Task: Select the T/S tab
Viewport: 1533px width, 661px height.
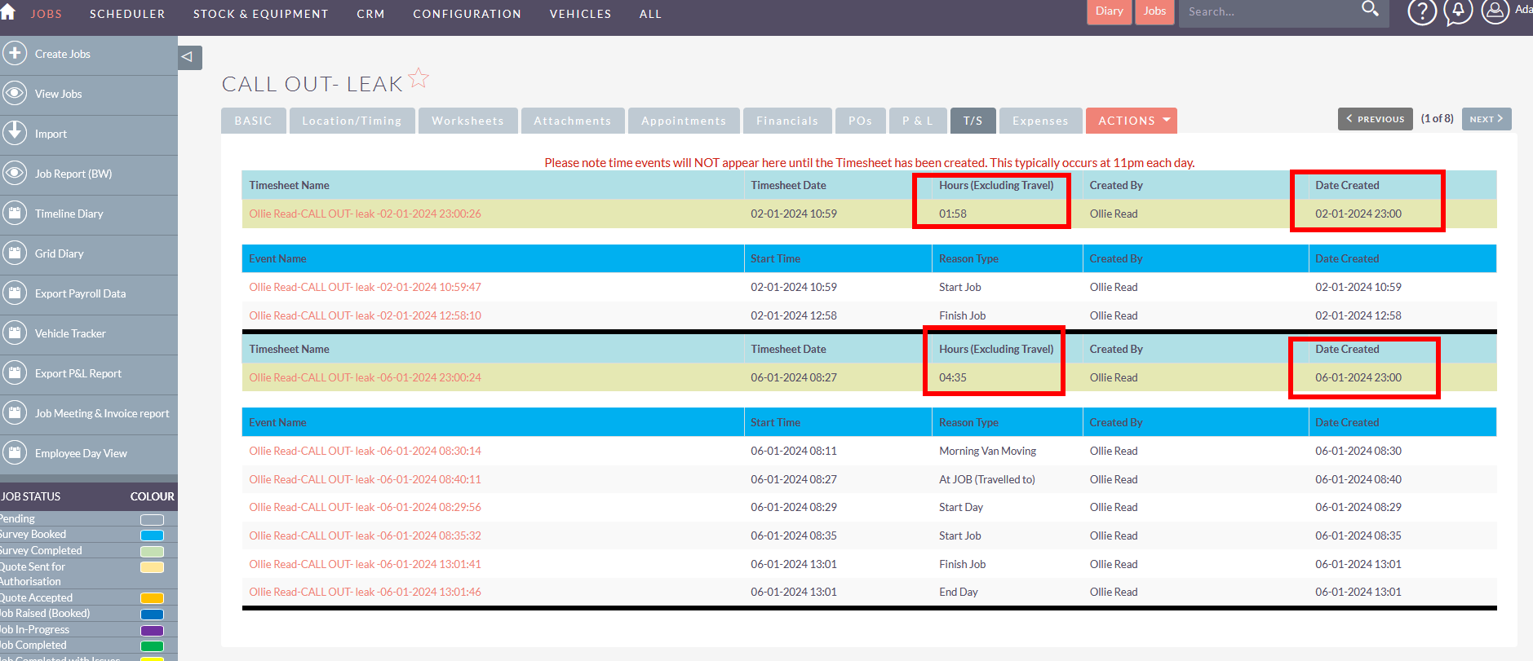Action: pos(973,121)
